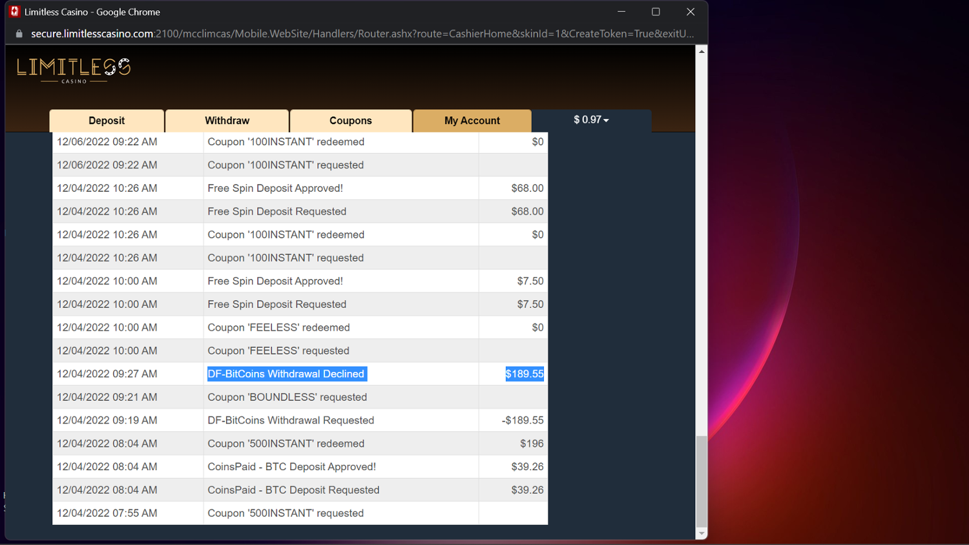Expand the $ 0.97 balance dropdown
The image size is (969, 545).
[x=591, y=120]
